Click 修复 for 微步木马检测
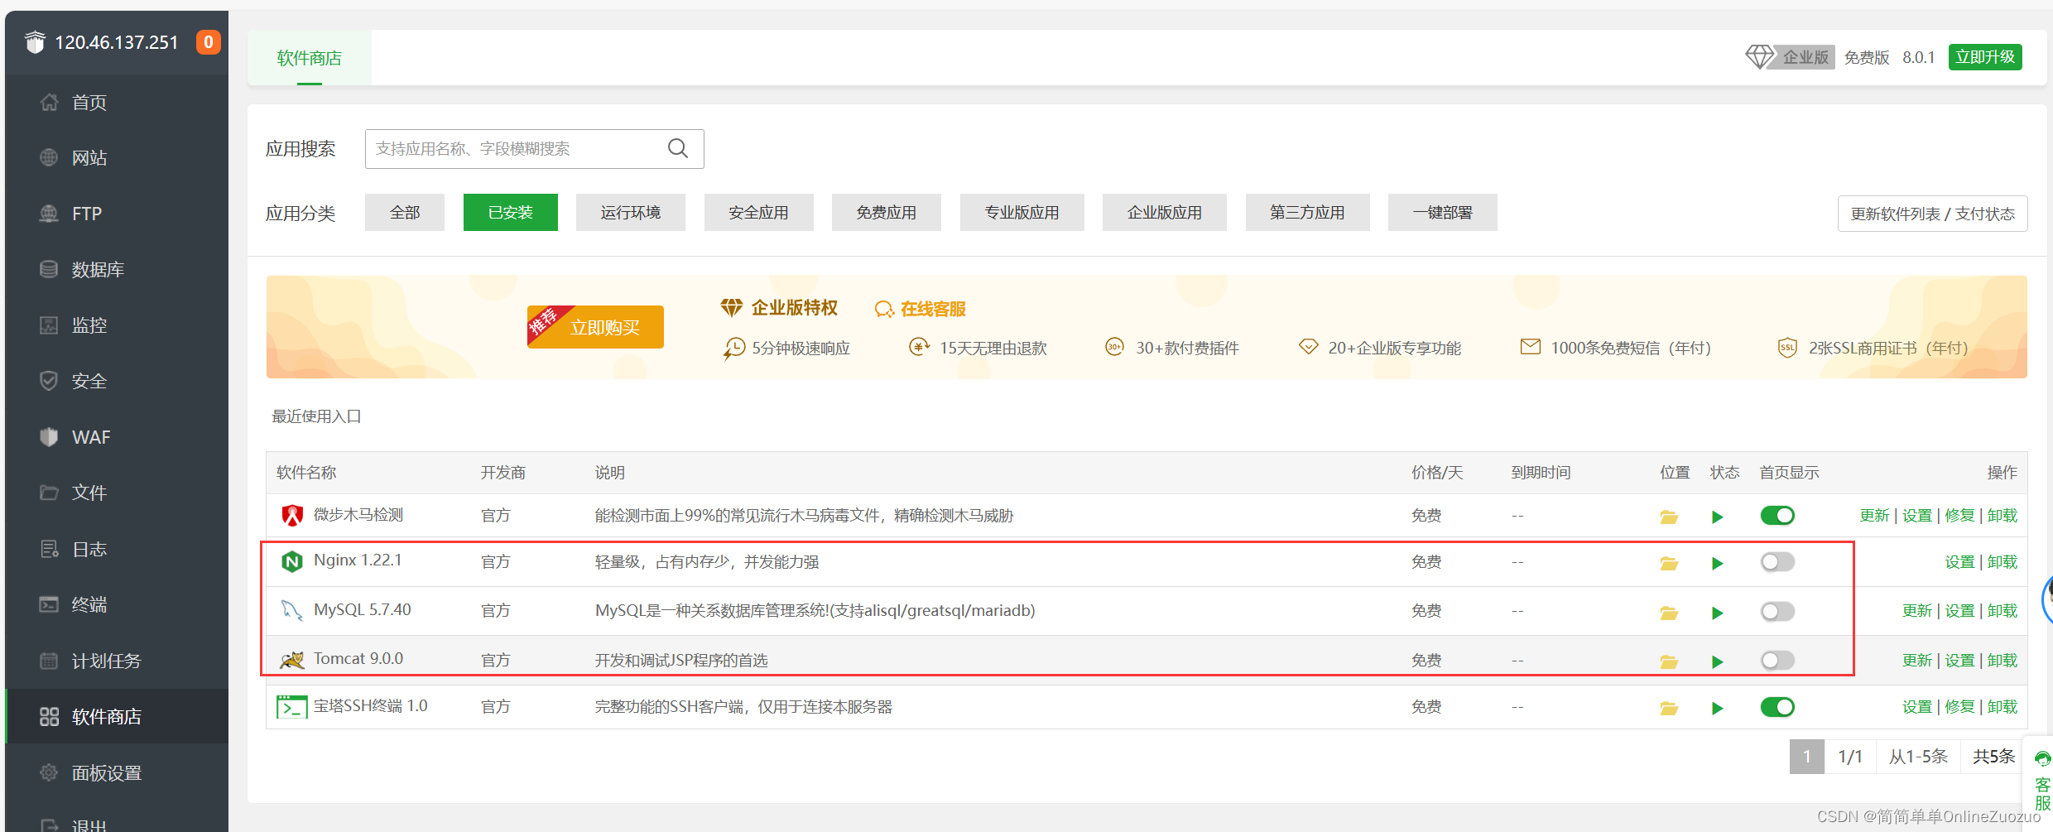This screenshot has width=2053, height=832. pos(1959,516)
